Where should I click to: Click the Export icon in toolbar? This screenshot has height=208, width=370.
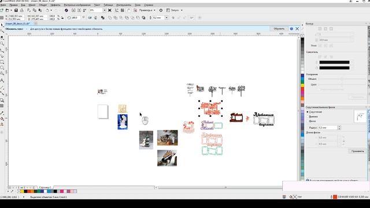pos(79,10)
